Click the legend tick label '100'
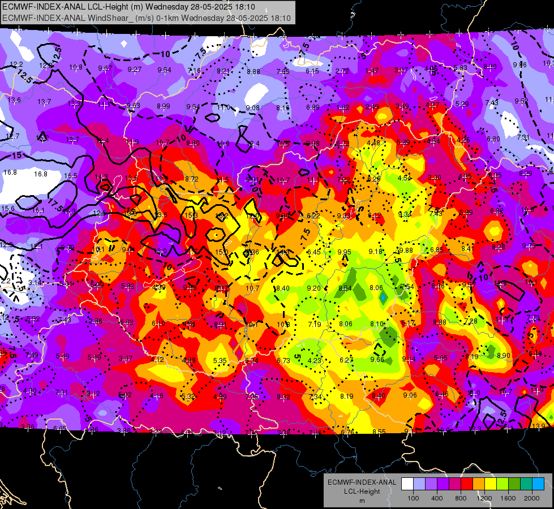The width and height of the screenshot is (554, 509). [414, 498]
